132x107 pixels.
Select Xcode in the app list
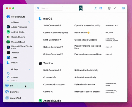coord(14,58)
